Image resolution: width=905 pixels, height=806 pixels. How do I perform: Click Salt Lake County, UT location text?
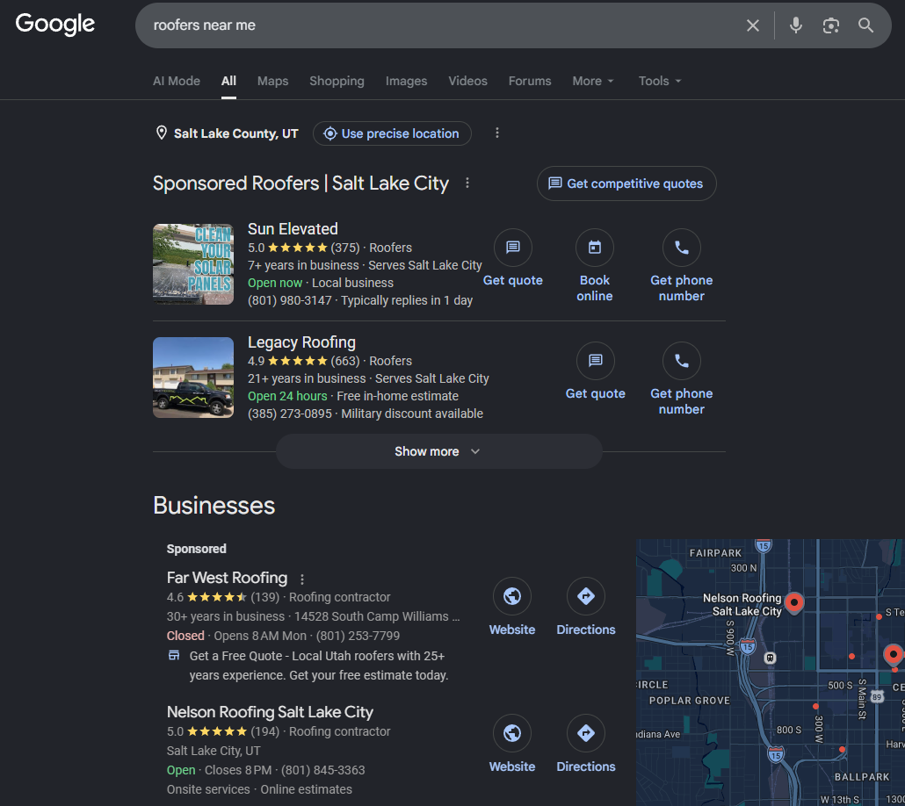tap(236, 133)
